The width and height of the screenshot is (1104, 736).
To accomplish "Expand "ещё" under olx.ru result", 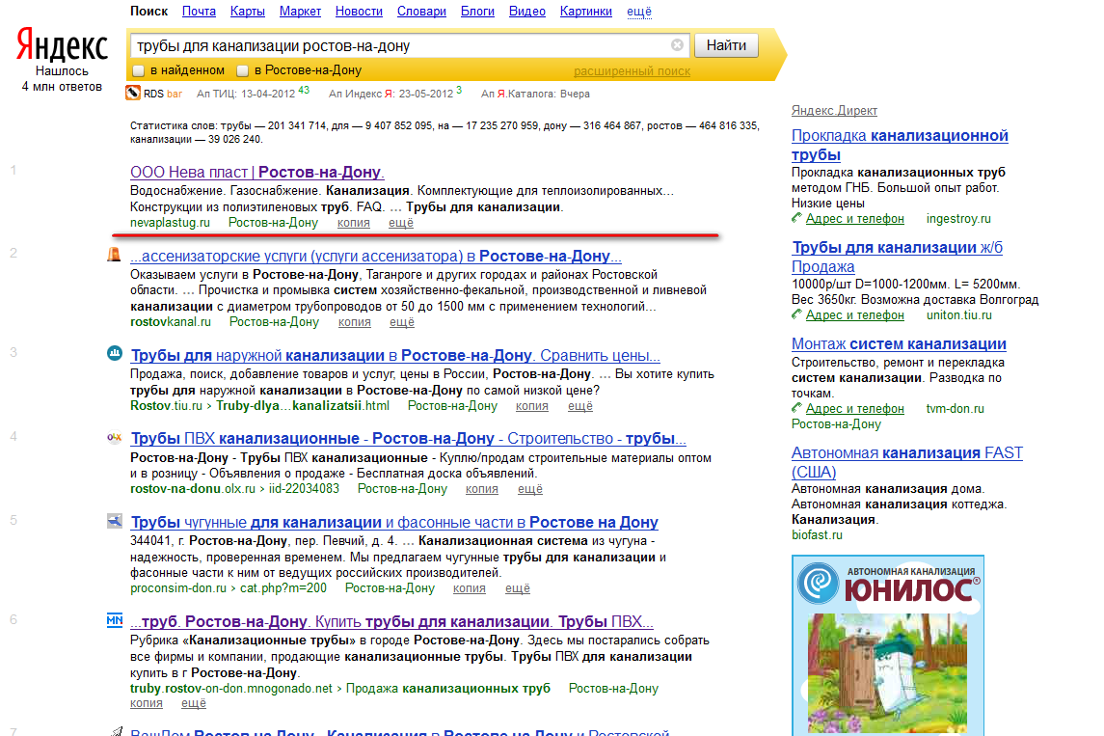I will tap(530, 489).
